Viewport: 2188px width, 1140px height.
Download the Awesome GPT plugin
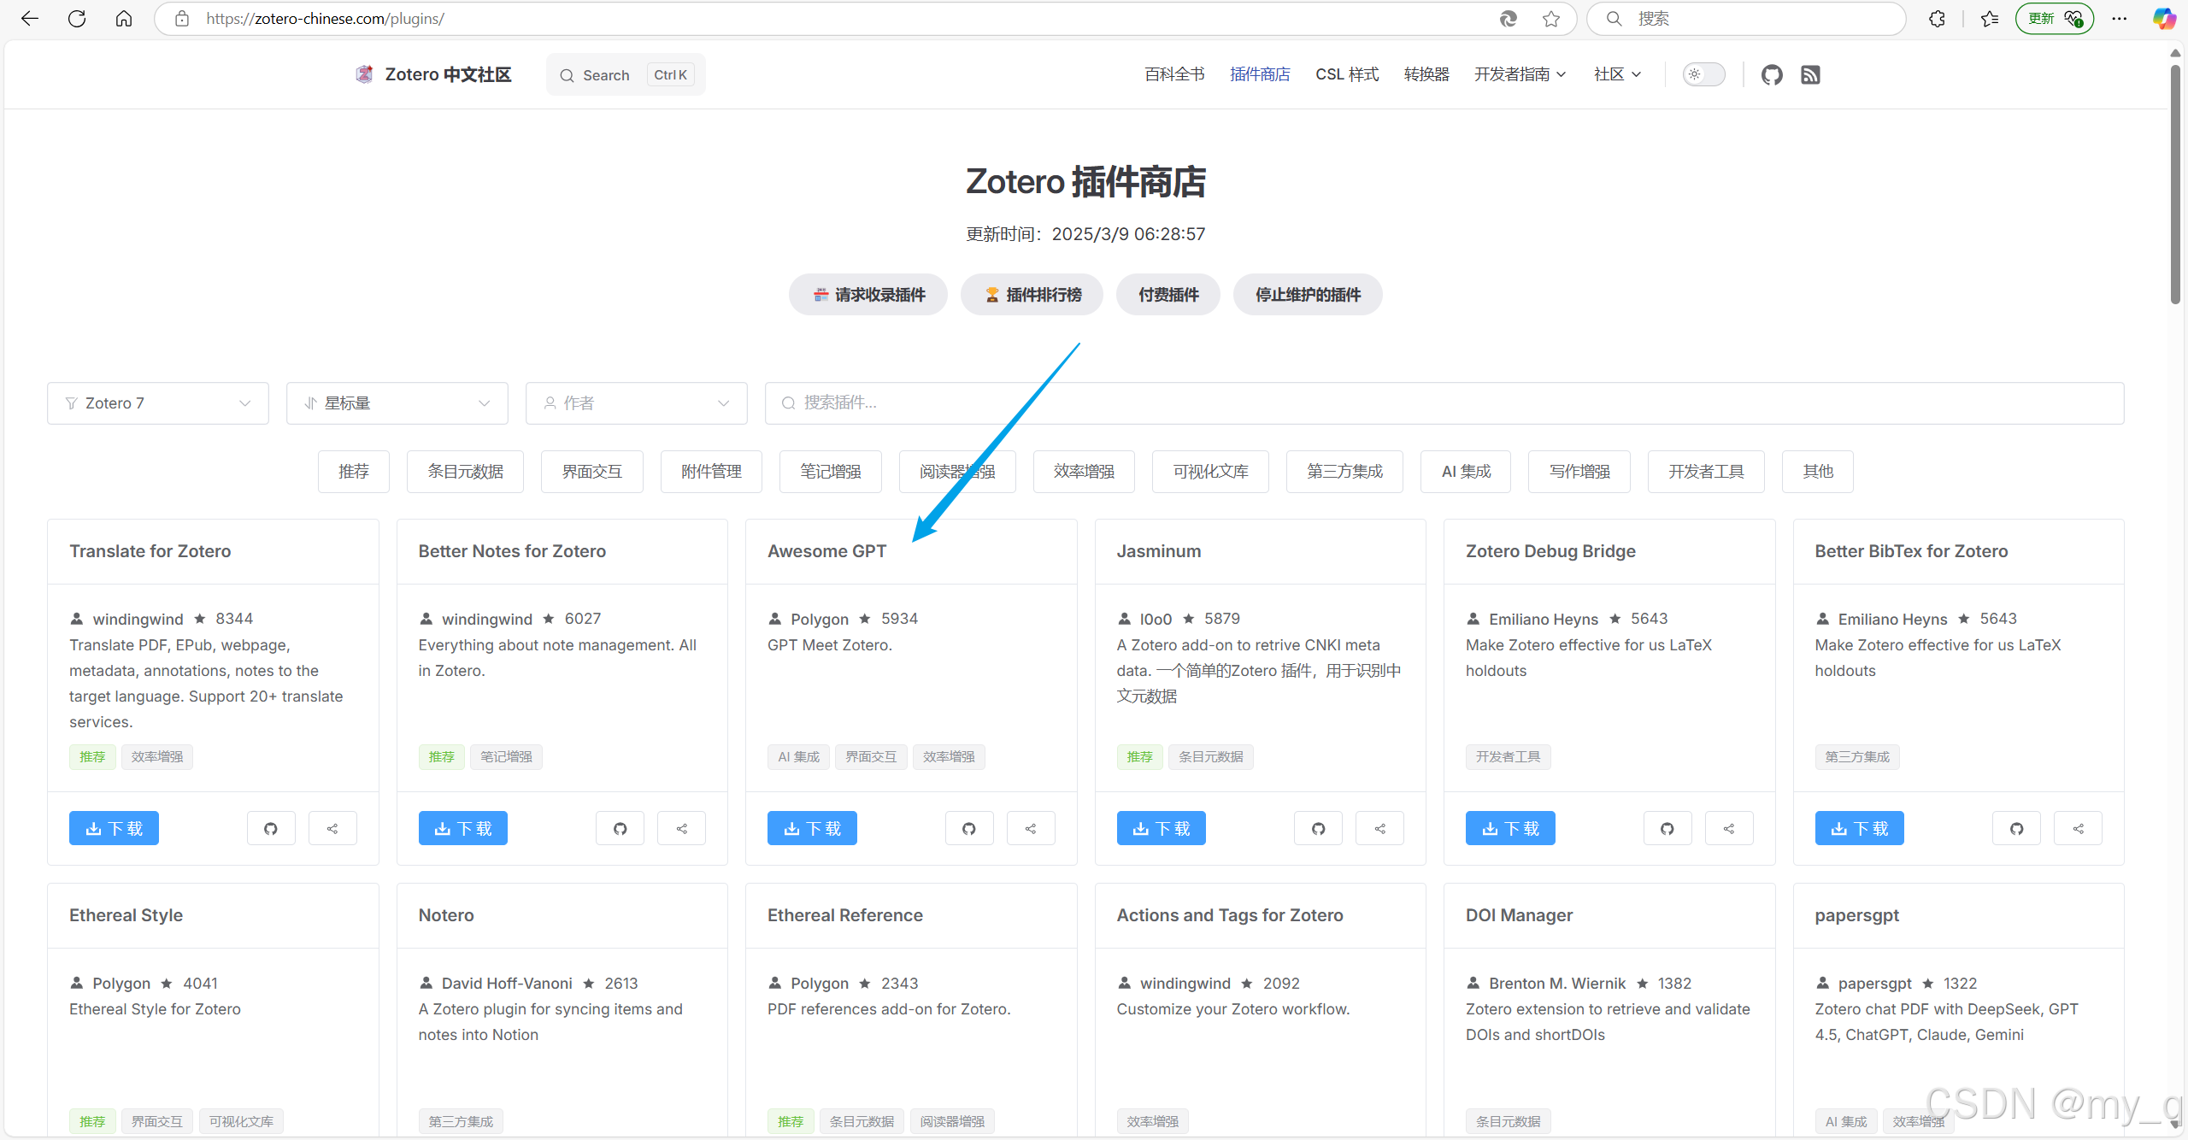tap(812, 828)
